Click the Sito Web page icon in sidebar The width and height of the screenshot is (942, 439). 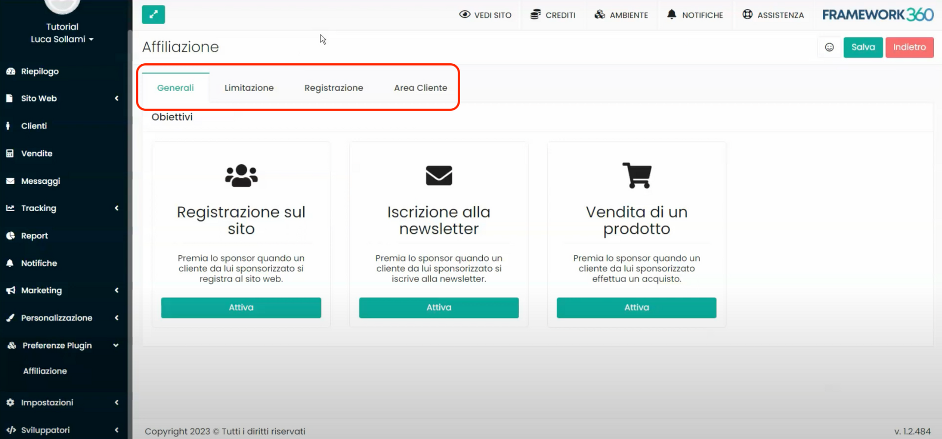click(x=9, y=98)
